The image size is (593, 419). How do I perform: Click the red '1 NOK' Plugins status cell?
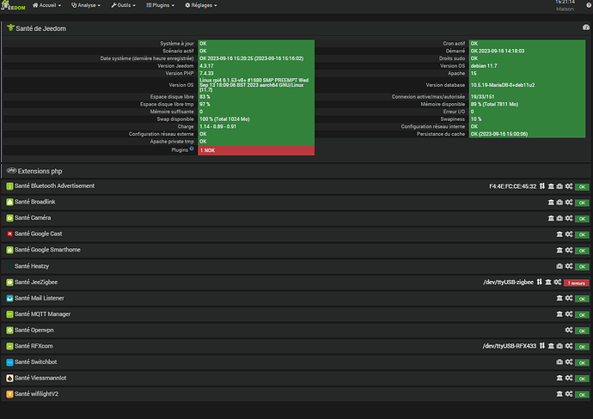click(256, 150)
